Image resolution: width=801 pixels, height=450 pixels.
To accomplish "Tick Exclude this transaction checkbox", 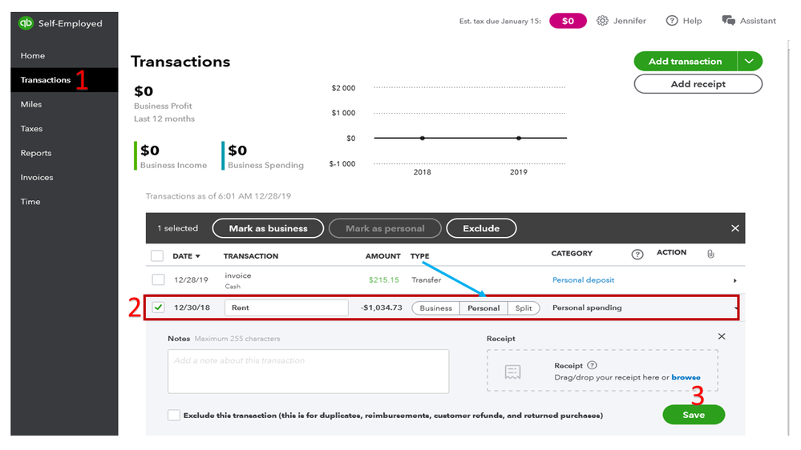I will [174, 415].
